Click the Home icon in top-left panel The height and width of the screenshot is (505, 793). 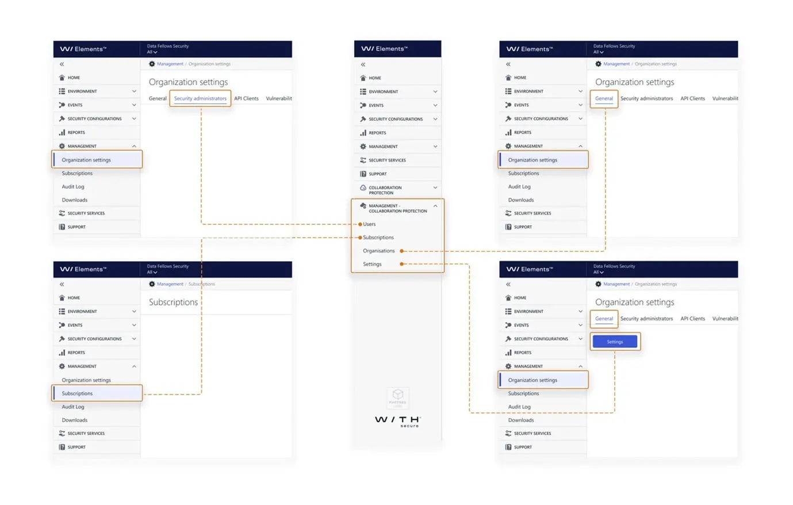click(x=62, y=78)
